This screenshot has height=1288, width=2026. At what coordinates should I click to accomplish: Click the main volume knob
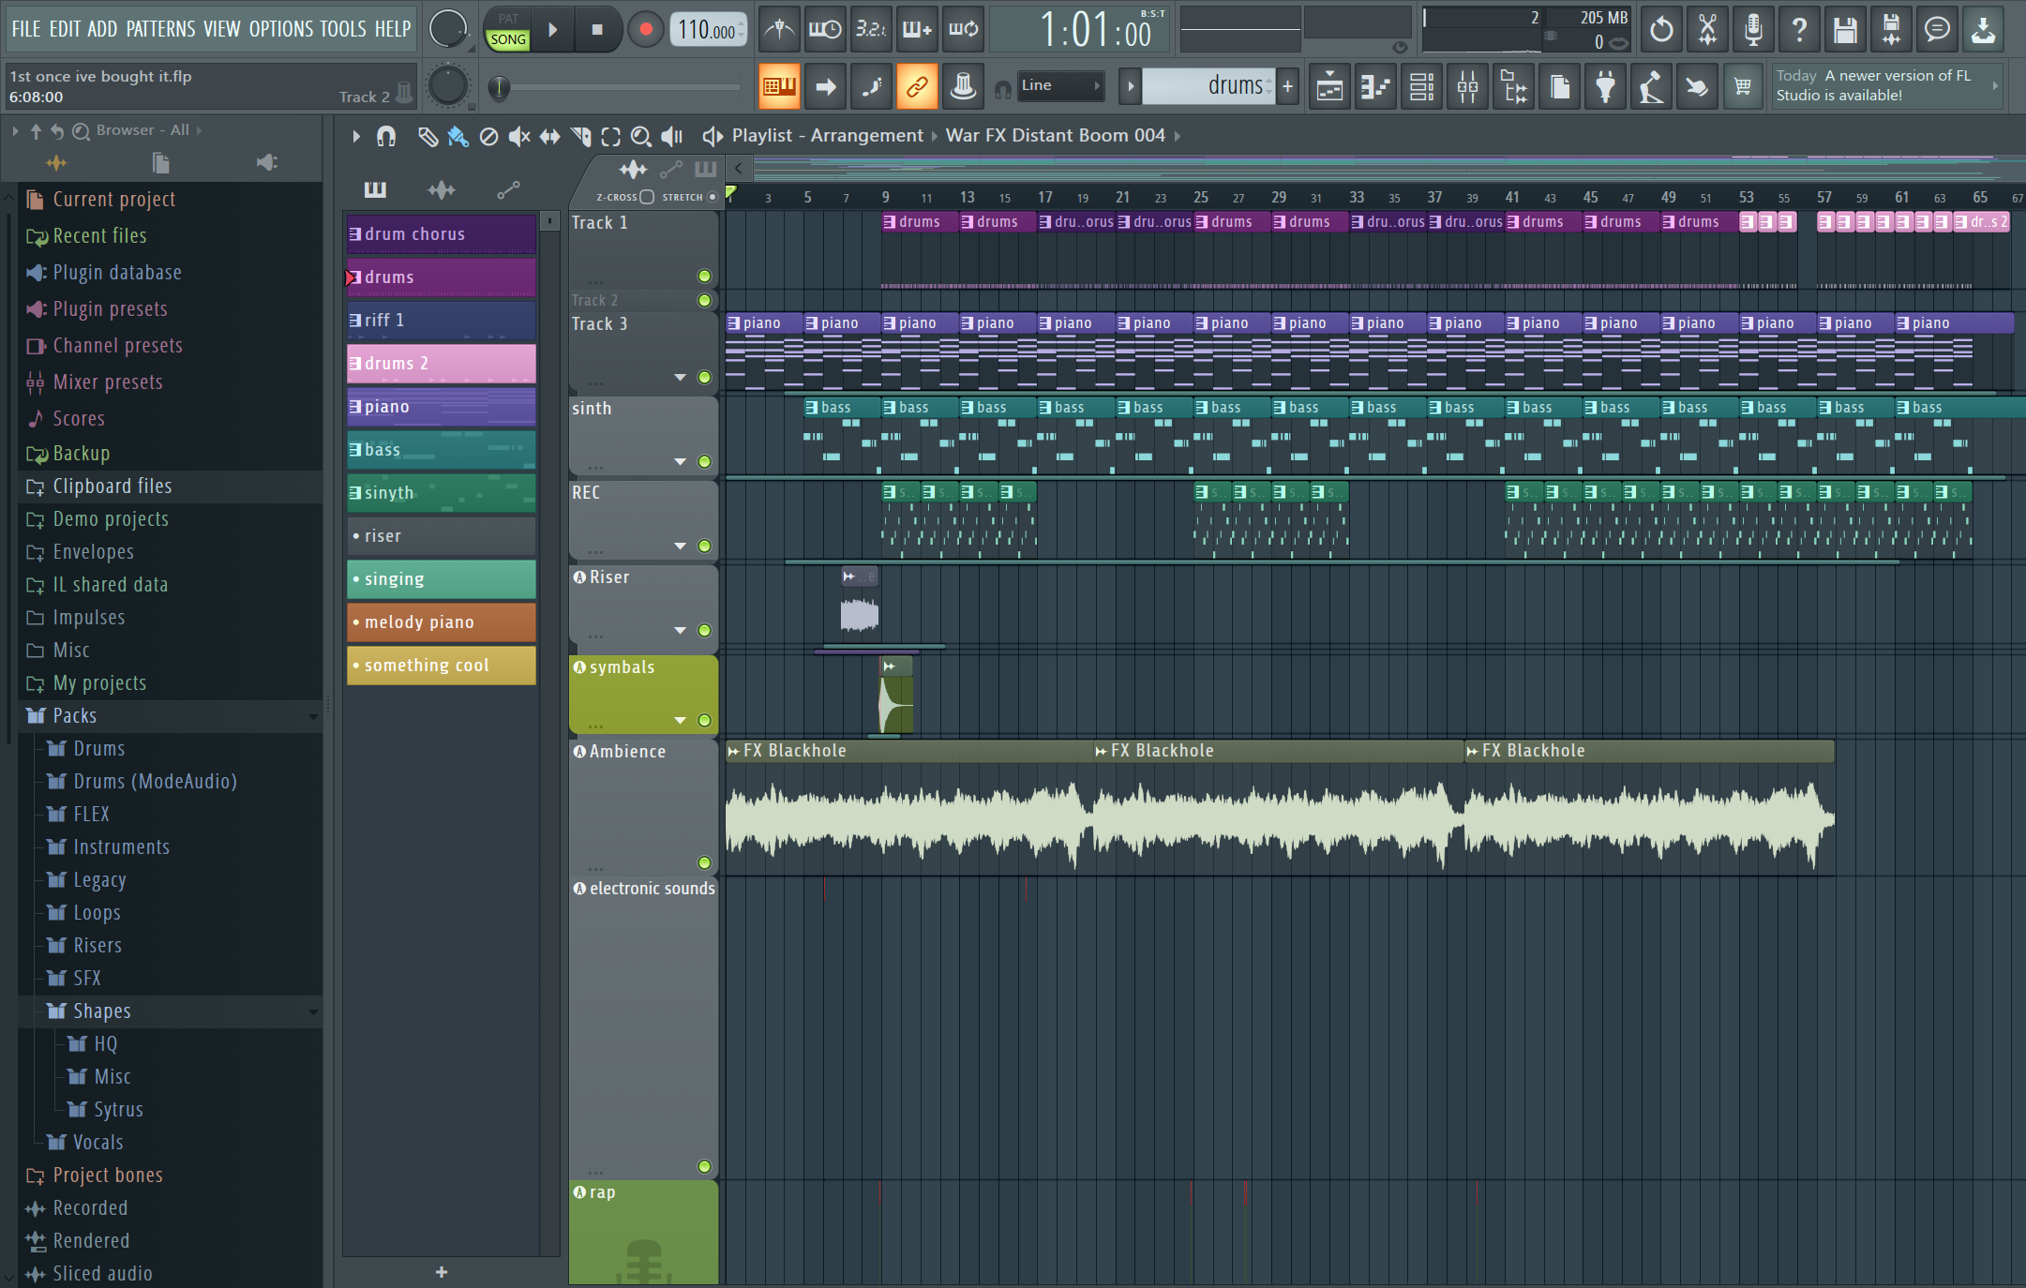[447, 30]
